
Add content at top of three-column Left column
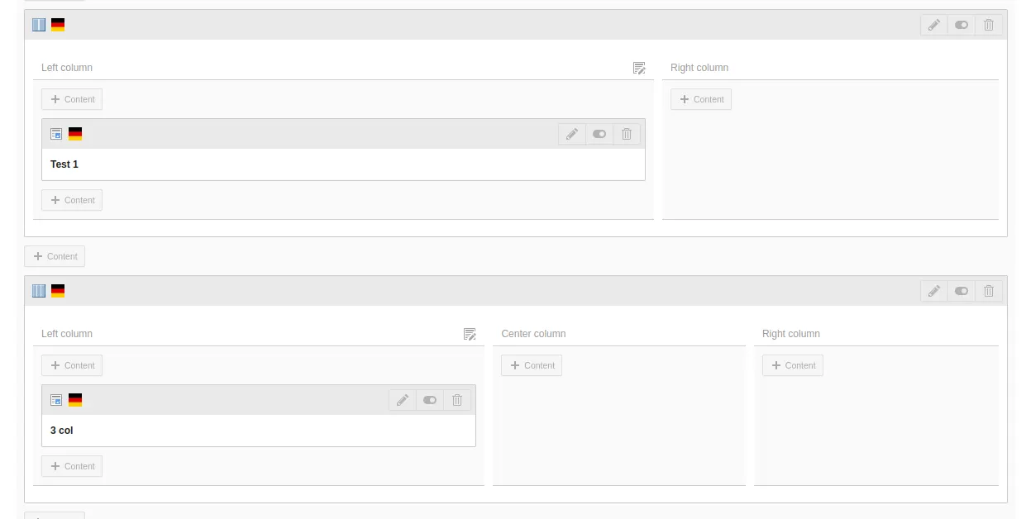72,365
